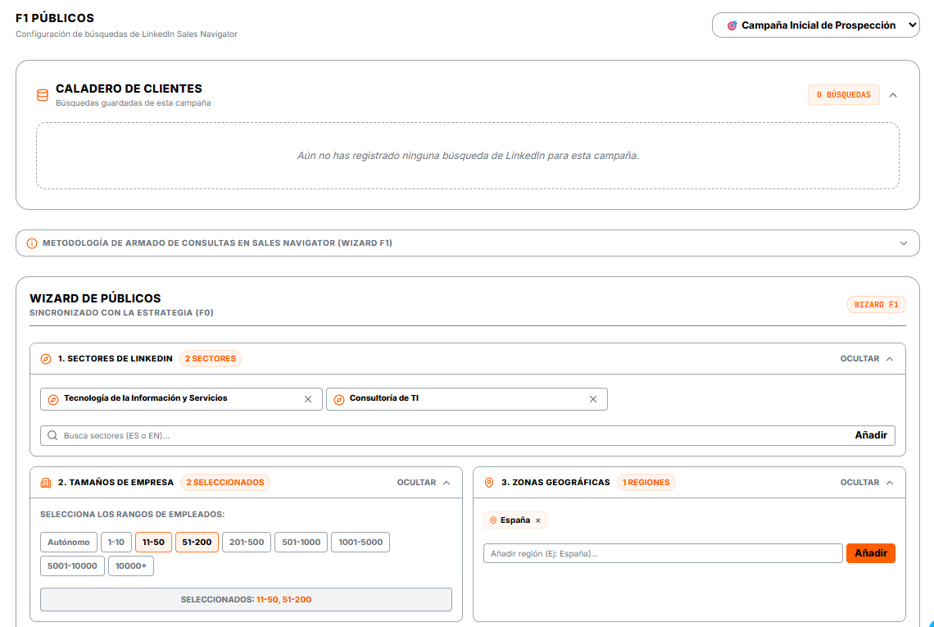The image size is (934, 627).
Task: Toggle the 5001-10000 employee range
Action: pyautogui.click(x=72, y=566)
